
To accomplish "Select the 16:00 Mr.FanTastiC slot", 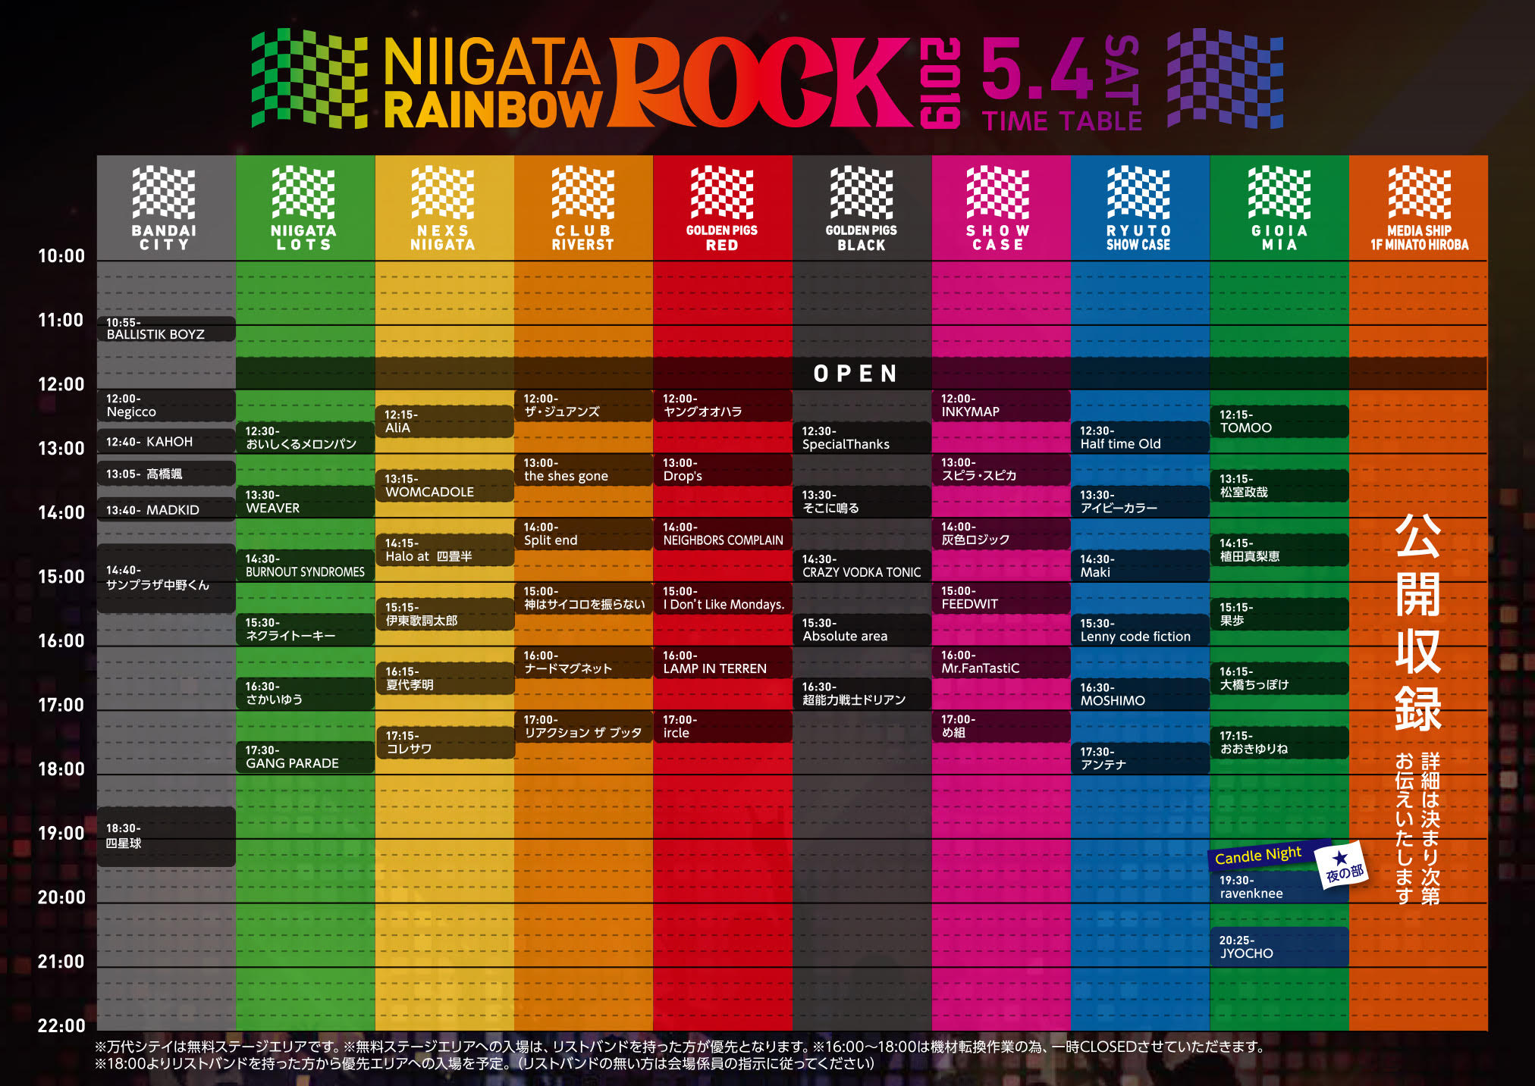I will pos(1000,662).
